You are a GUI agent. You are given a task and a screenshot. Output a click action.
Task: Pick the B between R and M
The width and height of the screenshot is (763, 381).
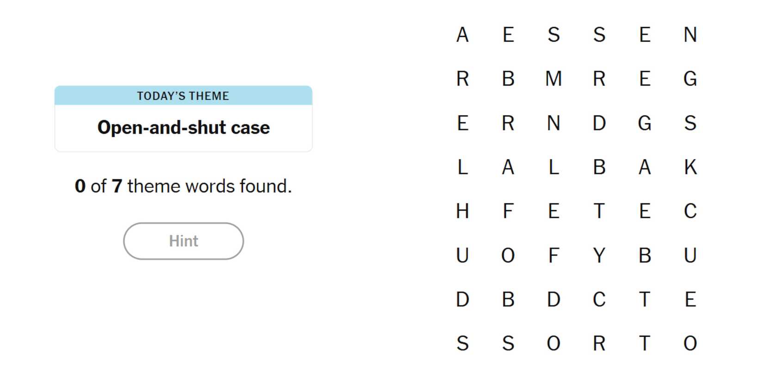pyautogui.click(x=508, y=79)
